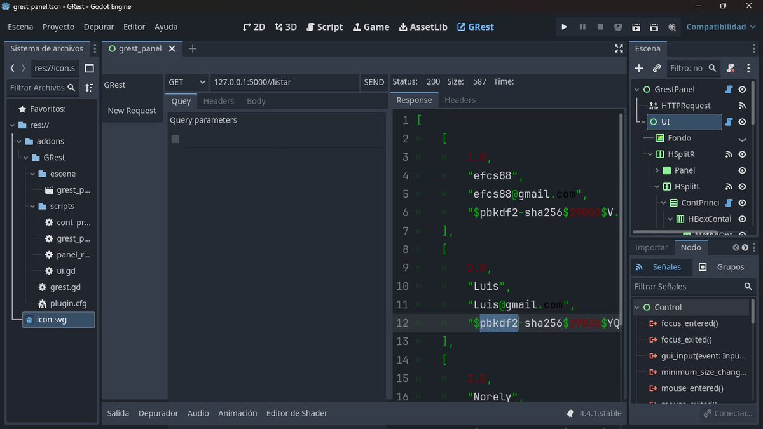
Task: Click signals icon on HSplitR node
Action: [729, 154]
